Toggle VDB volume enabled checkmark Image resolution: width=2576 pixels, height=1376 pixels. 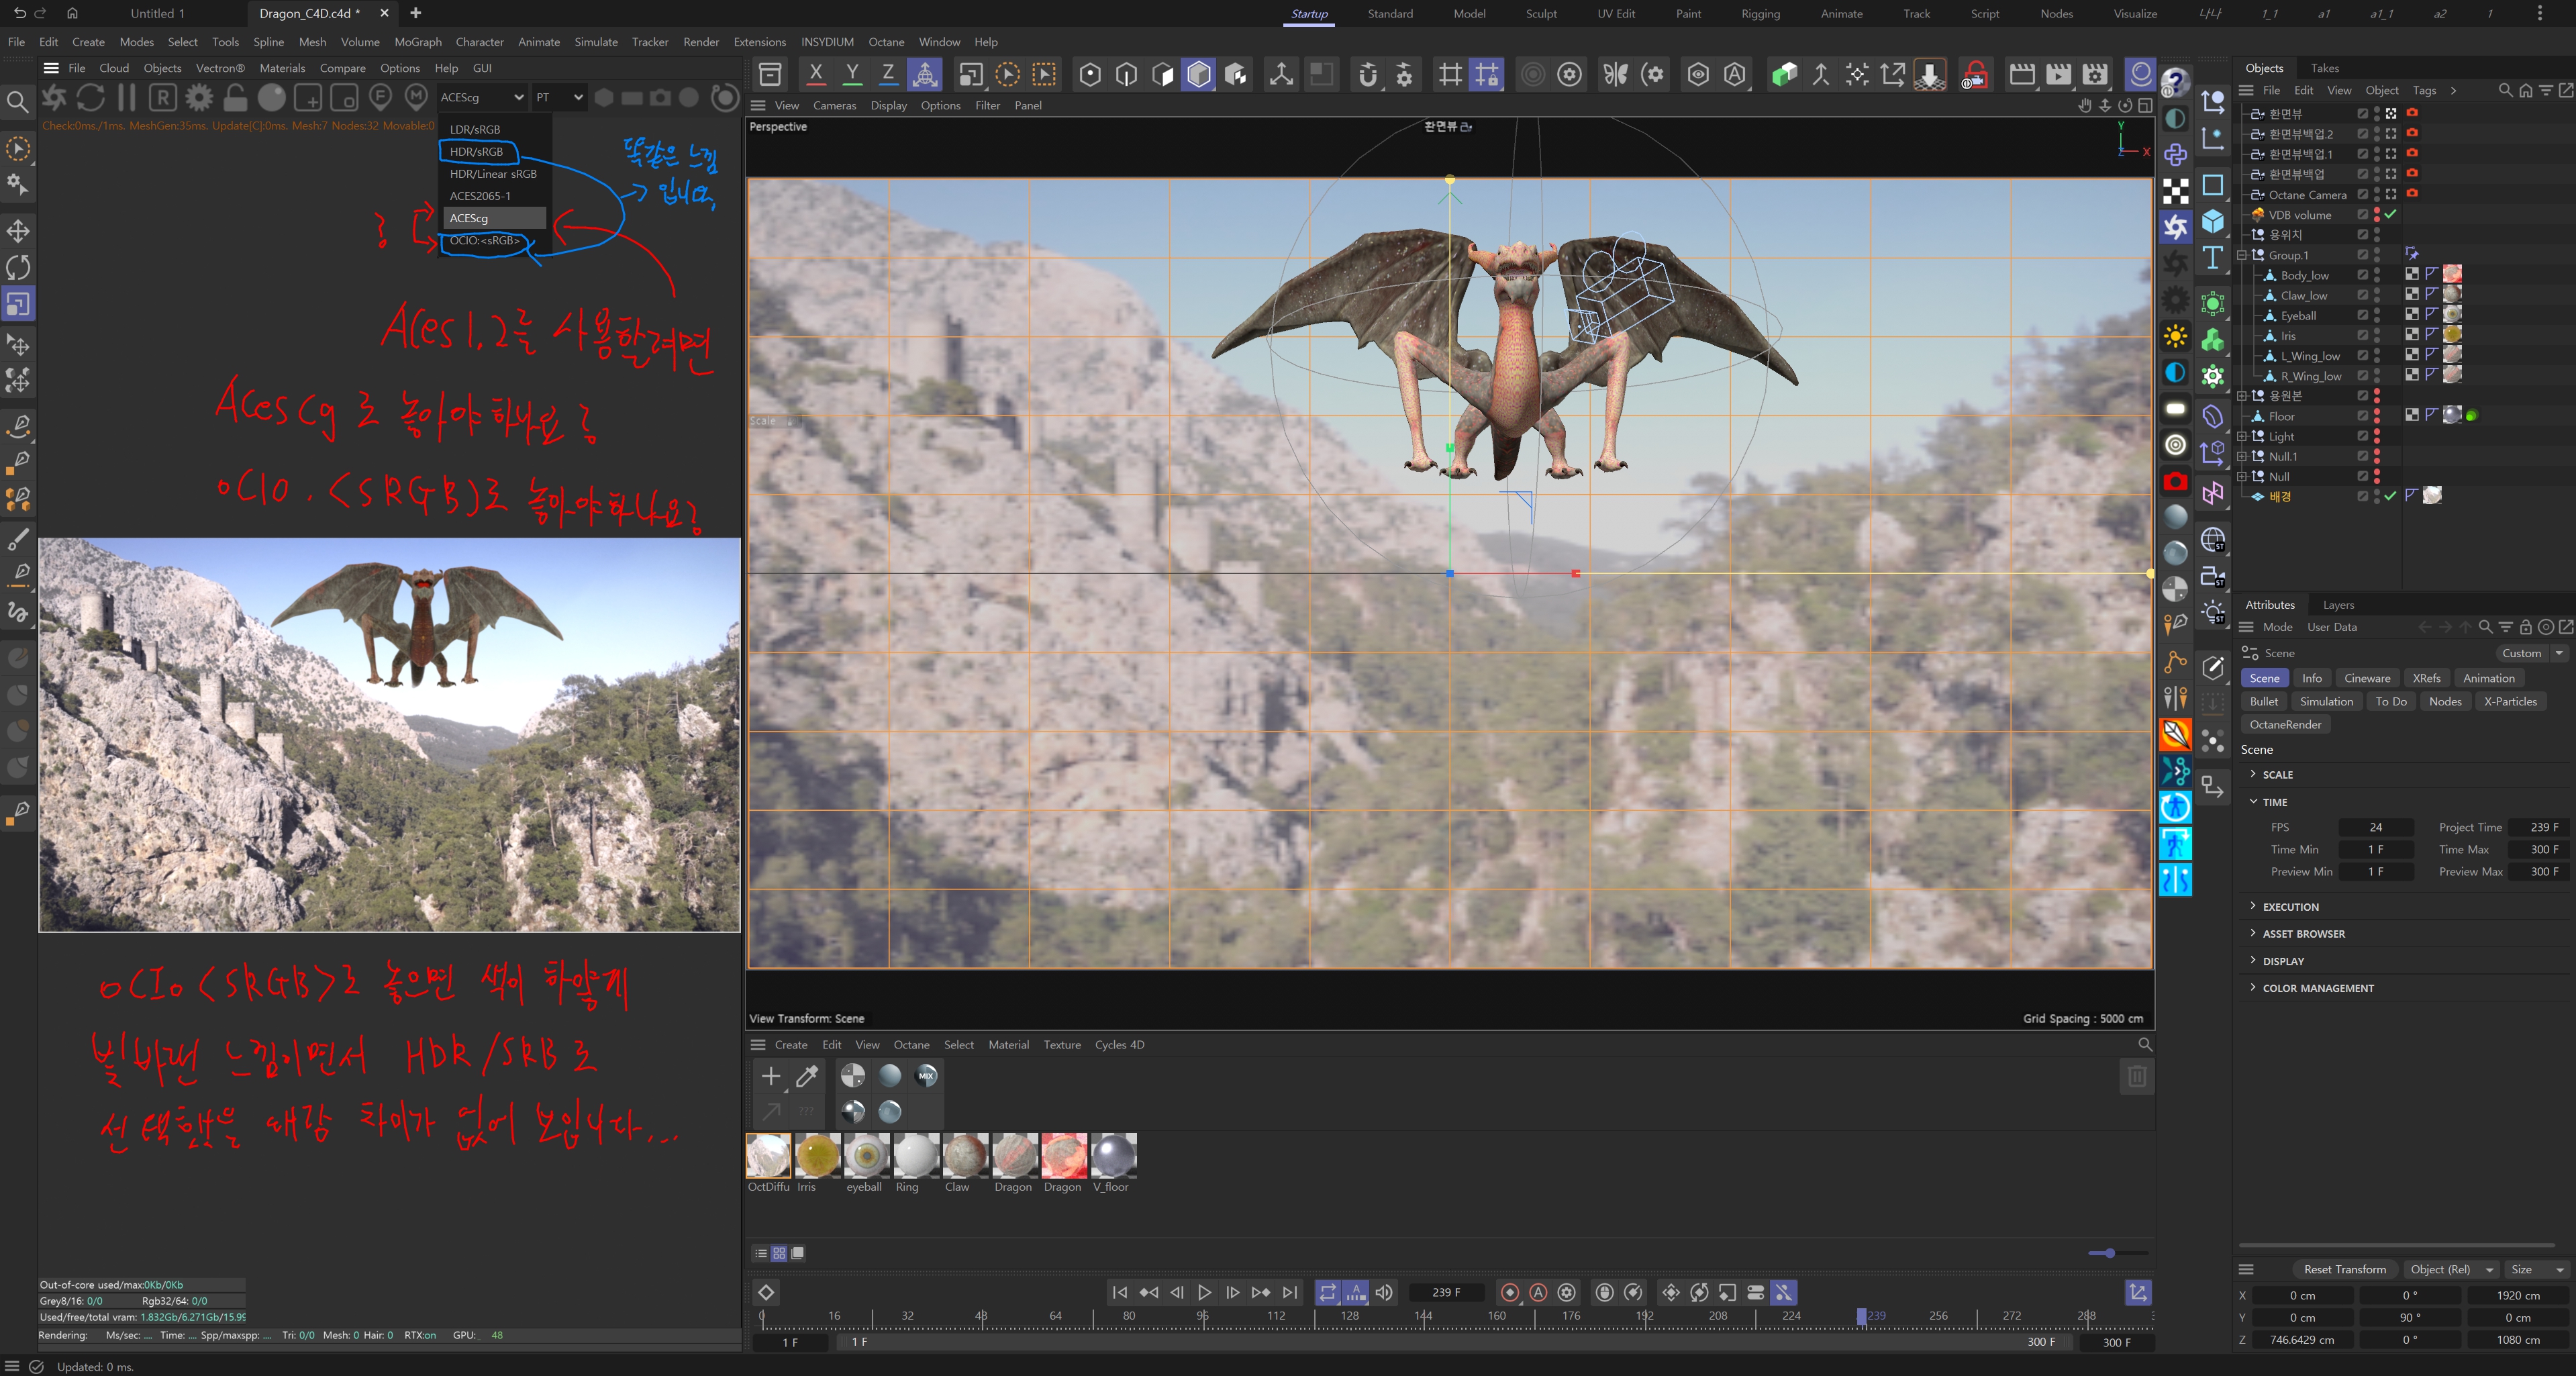pyautogui.click(x=2390, y=214)
